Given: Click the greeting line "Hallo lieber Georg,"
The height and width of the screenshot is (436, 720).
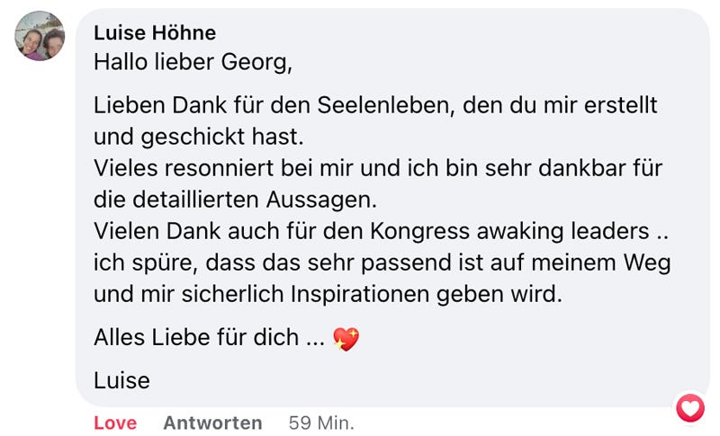Looking at the screenshot, I should point(193,65).
